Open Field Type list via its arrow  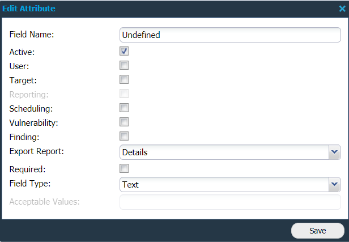pos(335,184)
